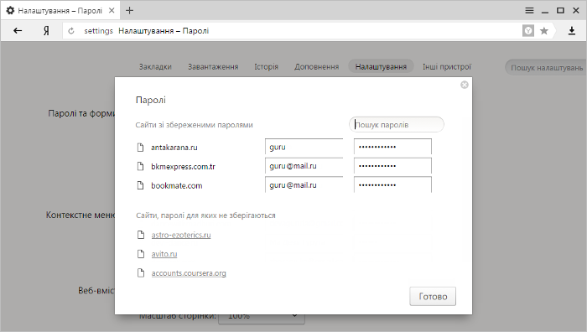Open the avito.ru link

(164, 254)
